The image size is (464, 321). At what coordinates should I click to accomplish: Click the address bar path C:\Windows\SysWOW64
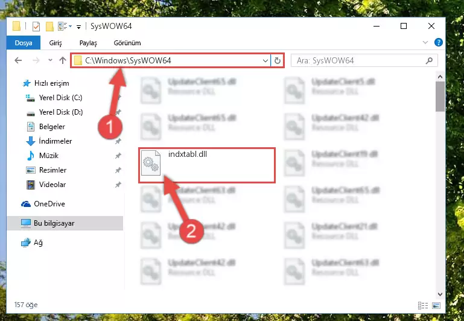pyautogui.click(x=128, y=60)
